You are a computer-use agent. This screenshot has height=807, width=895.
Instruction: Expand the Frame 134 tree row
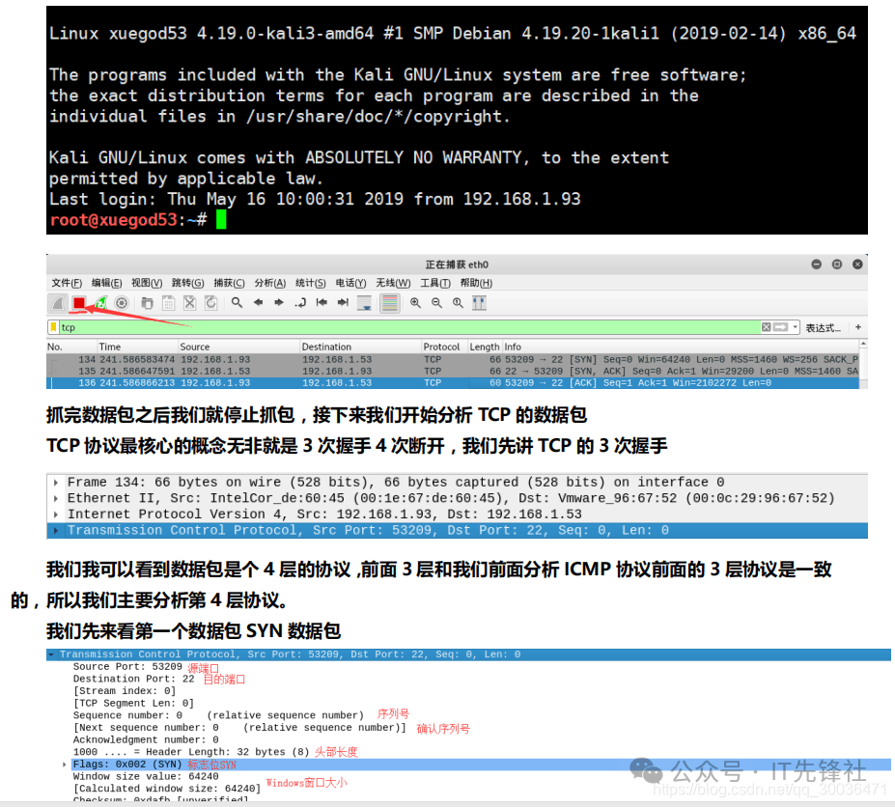pyautogui.click(x=57, y=483)
